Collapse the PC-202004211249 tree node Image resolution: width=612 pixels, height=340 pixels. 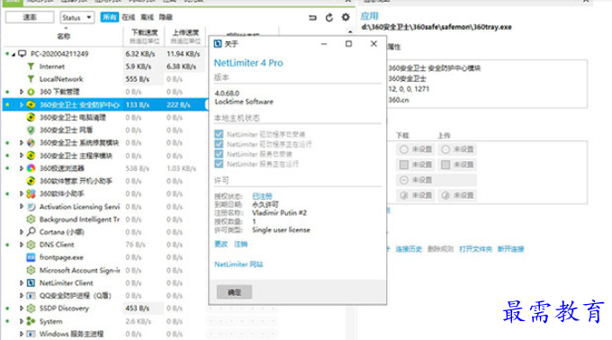tap(13, 54)
